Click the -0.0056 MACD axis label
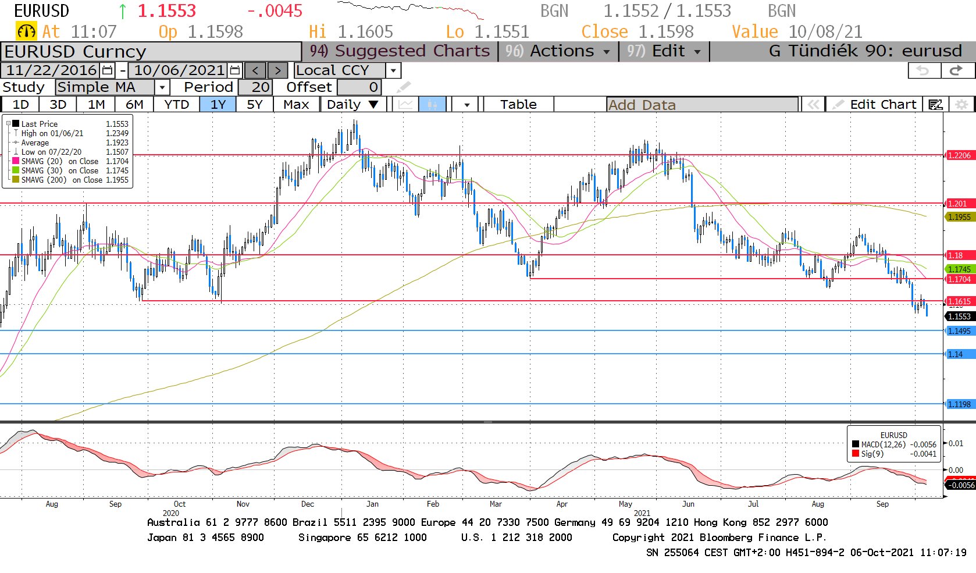This screenshot has height=573, width=976. [961, 485]
